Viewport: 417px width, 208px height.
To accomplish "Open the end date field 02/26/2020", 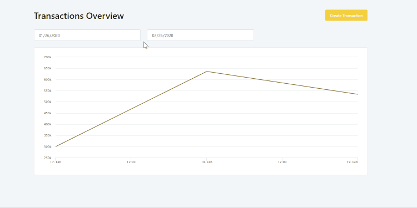I will click(201, 35).
